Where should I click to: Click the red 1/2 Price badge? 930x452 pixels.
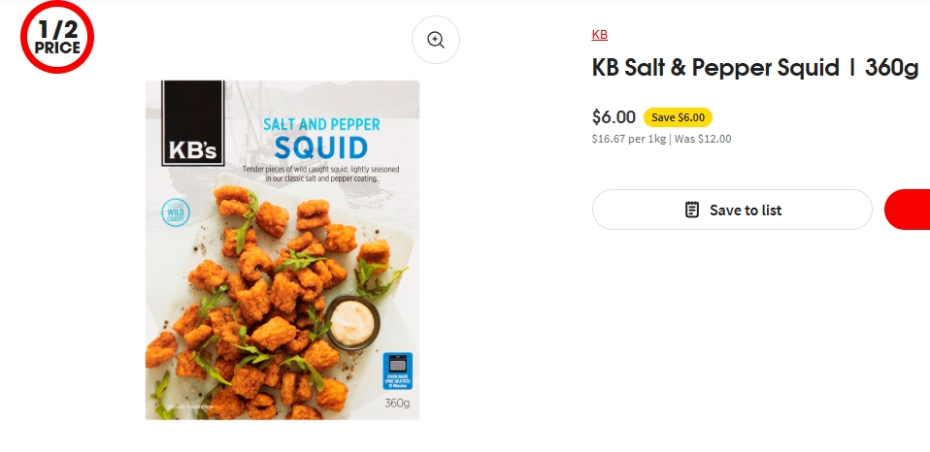(x=57, y=39)
